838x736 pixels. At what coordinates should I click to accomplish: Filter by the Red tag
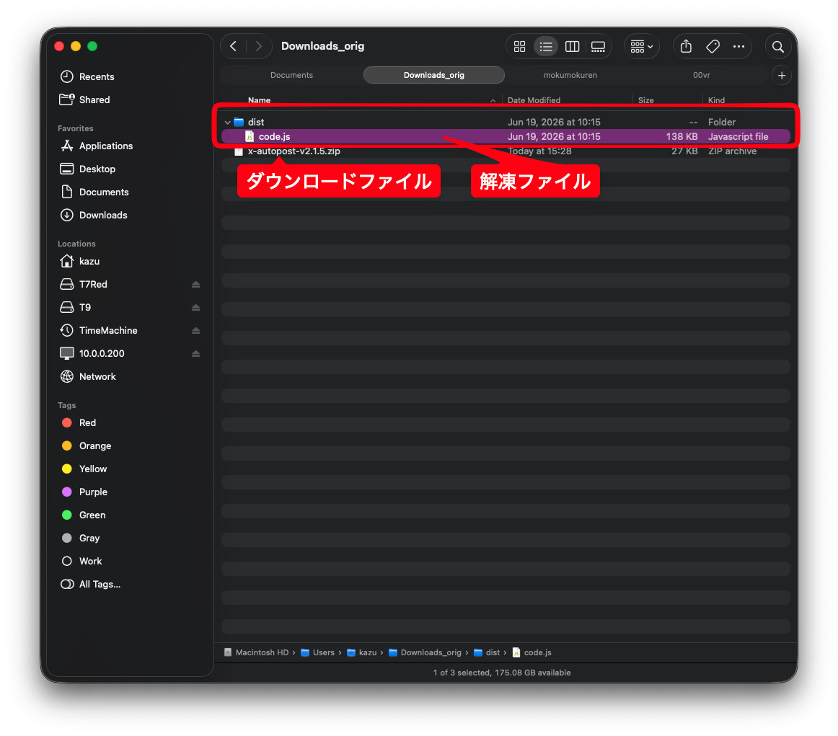(x=87, y=422)
